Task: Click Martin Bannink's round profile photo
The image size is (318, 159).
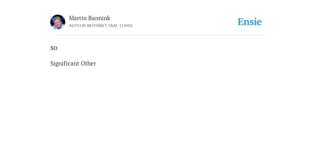Action: (57, 22)
